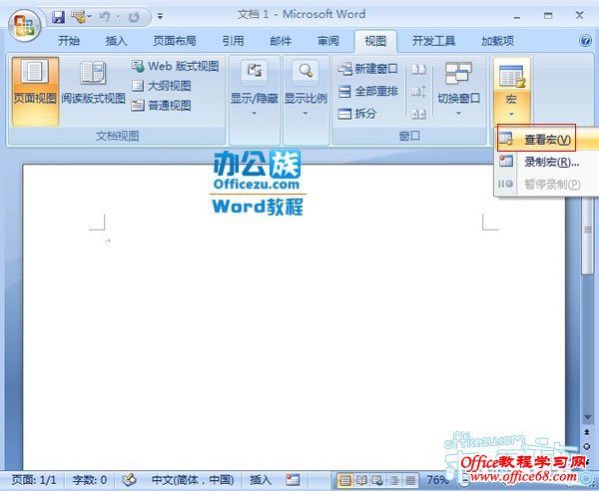Select Full Screen Reading status bar icon

[x=361, y=480]
